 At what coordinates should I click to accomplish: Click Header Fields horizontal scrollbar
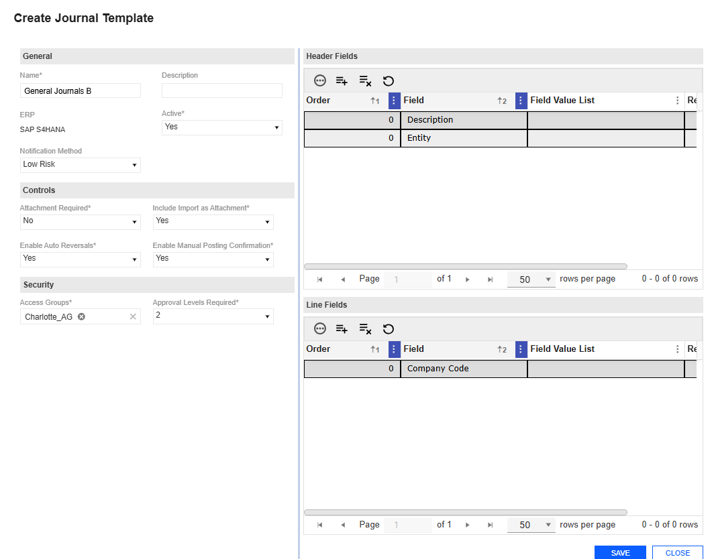point(465,266)
